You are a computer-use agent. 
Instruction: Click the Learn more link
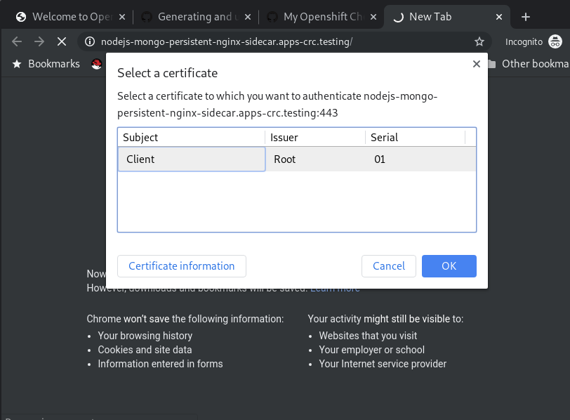[335, 290]
